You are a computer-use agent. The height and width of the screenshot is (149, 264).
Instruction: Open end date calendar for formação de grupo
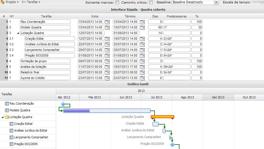142,61
